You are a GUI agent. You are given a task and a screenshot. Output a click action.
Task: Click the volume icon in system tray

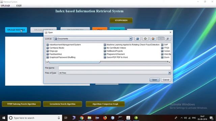[x=185, y=118]
